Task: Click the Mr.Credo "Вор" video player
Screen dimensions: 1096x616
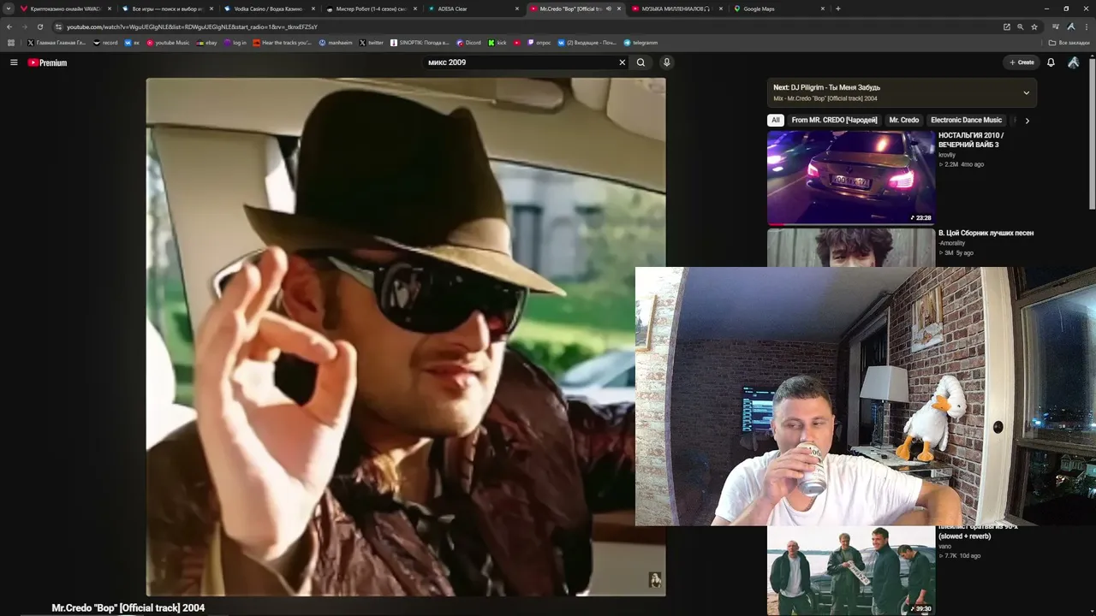Action: pos(406,337)
